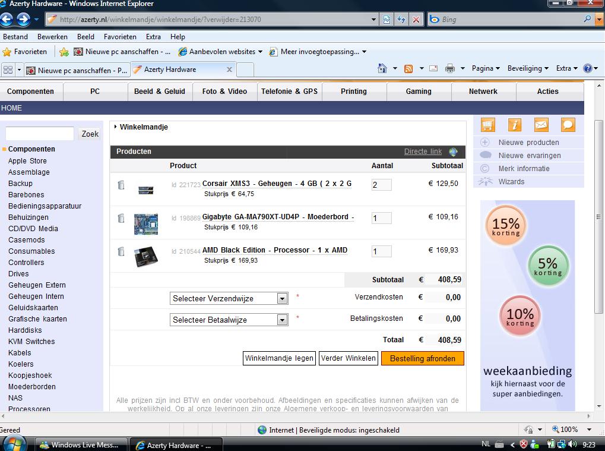
Task: Open the Favorieten star button
Action: [x=25, y=52]
